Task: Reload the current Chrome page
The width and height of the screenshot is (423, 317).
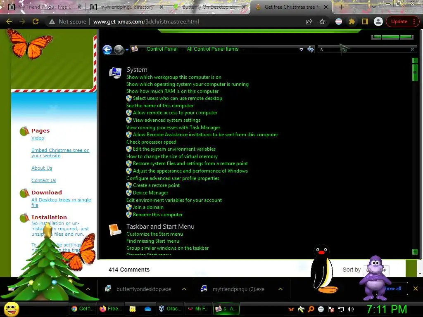Action: 36,21
